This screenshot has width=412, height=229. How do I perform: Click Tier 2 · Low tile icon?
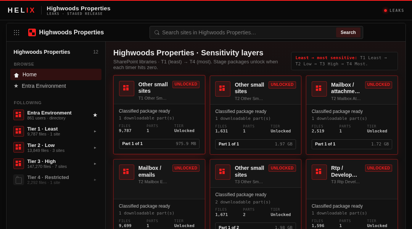19,147
